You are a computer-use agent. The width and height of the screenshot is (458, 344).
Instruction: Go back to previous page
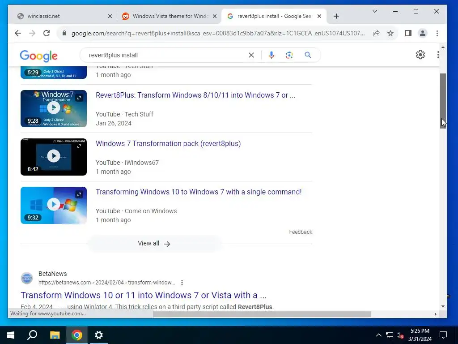[18, 33]
